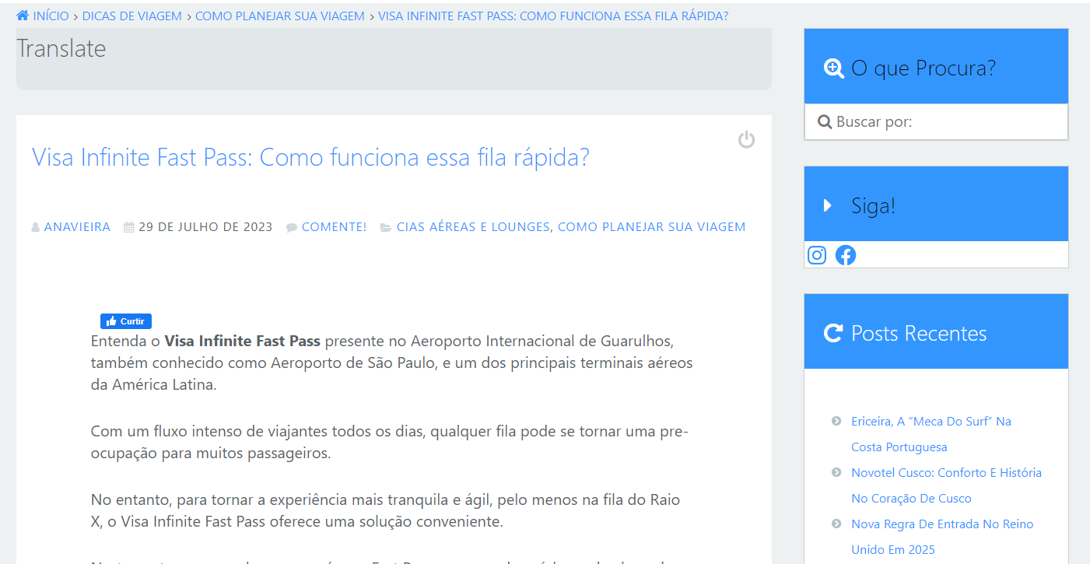Click the magnifier icon in O que Procura
Screen dimensions: 1090x564
pos(833,68)
